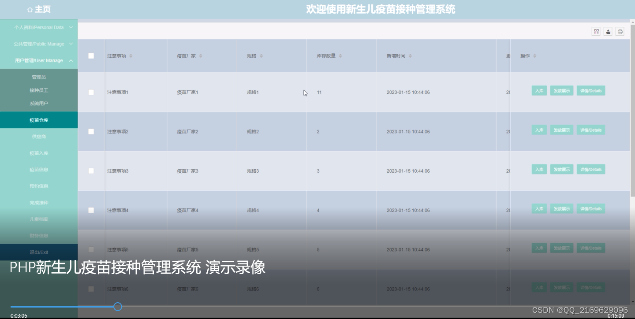Tick the checkbox for row 注意事项5
The width and height of the screenshot is (635, 319).
pos(91,249)
